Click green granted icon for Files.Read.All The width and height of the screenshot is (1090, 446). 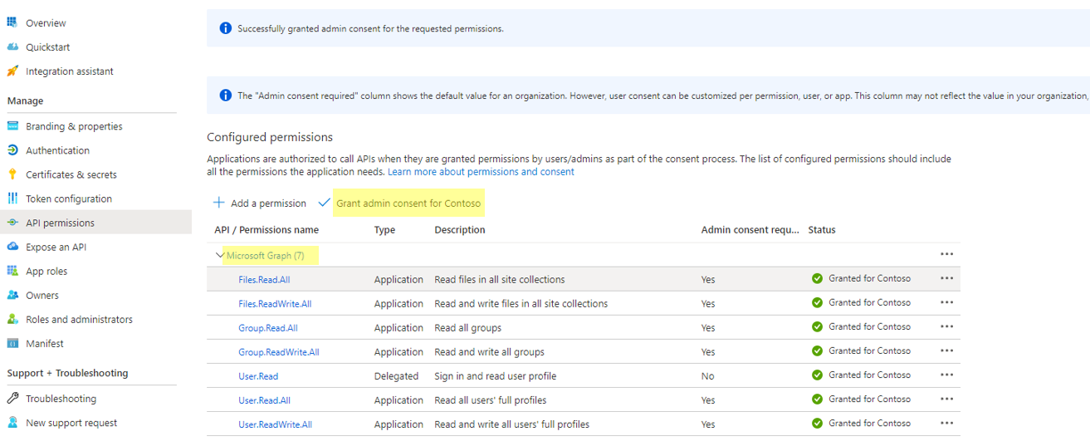coord(818,279)
